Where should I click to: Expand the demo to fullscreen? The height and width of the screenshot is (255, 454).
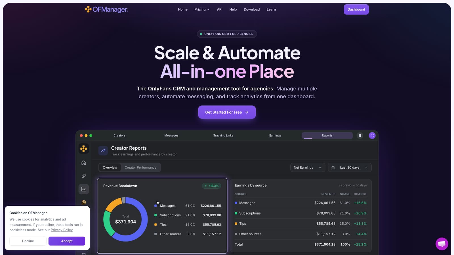[x=372, y=135]
